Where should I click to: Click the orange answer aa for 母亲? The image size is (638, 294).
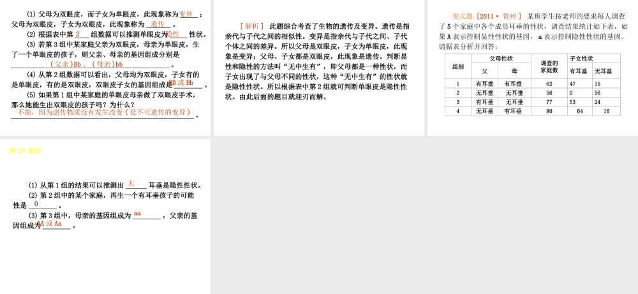[137, 214]
